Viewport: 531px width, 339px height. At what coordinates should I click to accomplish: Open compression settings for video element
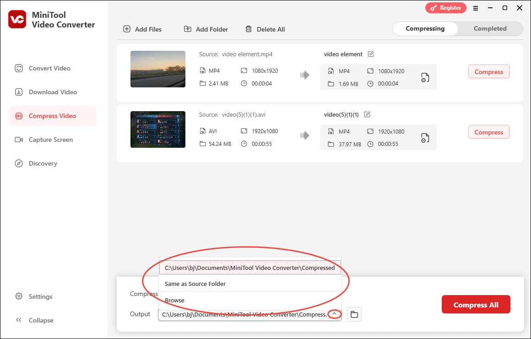click(x=425, y=77)
